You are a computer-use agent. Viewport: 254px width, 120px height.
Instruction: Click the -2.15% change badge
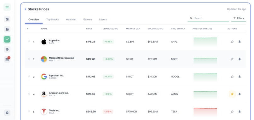pyautogui.click(x=108, y=111)
